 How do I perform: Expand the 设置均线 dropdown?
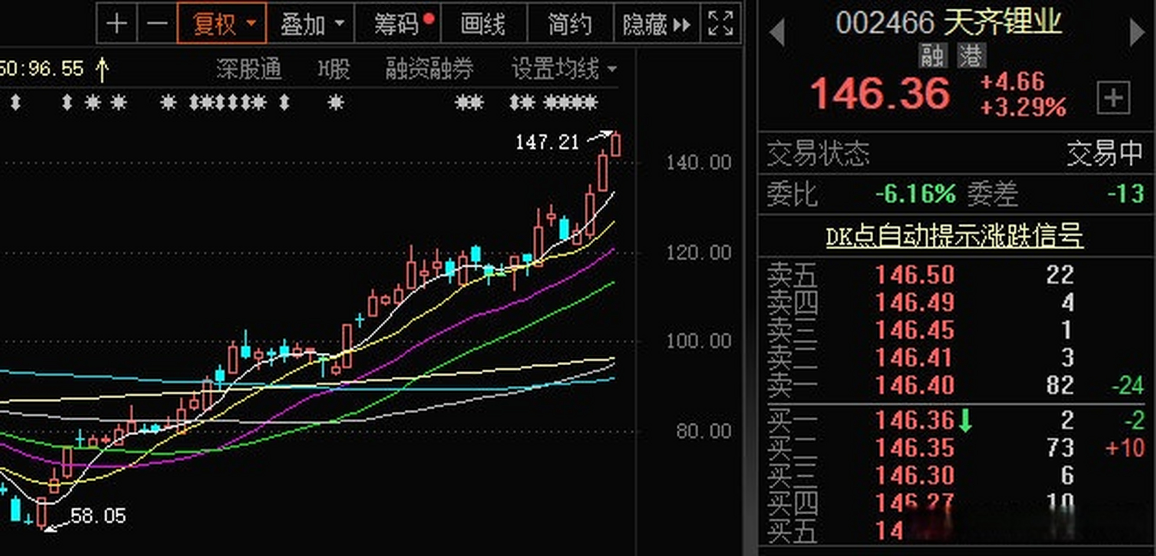click(x=564, y=69)
